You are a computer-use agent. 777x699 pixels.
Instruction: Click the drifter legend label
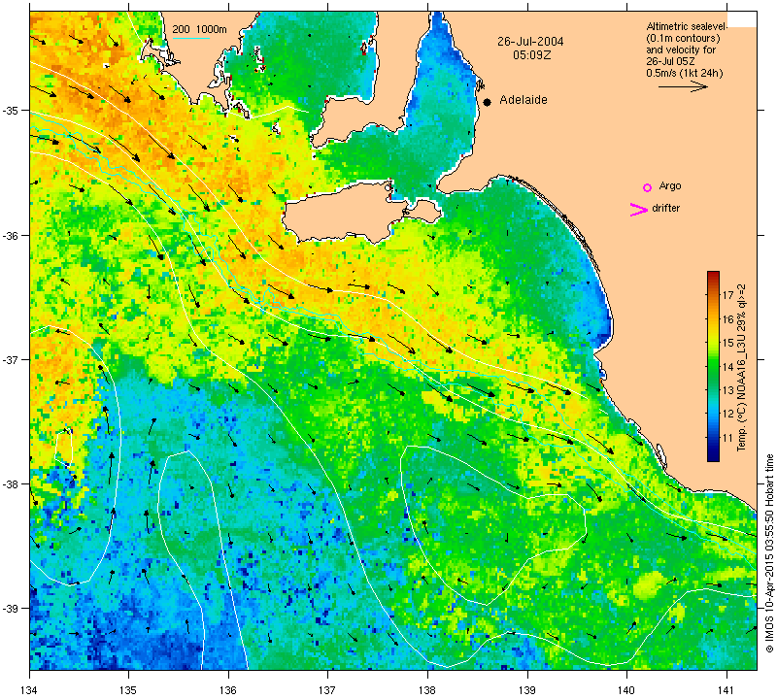(665, 208)
